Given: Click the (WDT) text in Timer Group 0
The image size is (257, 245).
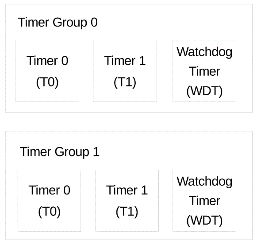Looking at the screenshot, I should [204, 91].
